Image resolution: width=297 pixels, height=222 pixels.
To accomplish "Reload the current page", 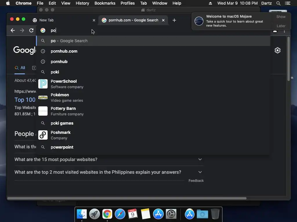I will 31,30.
